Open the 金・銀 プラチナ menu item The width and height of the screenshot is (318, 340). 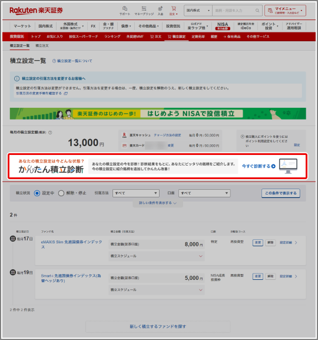108,26
